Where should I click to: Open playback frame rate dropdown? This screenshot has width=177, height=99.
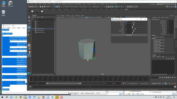156,83
